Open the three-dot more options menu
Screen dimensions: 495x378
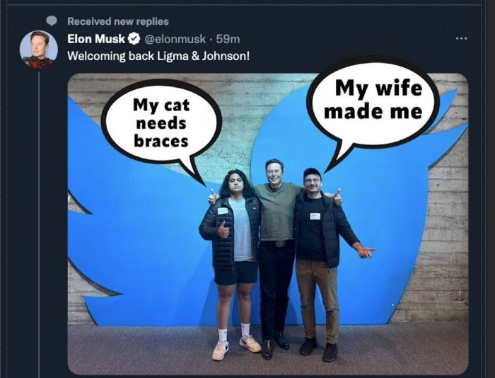[x=461, y=38]
